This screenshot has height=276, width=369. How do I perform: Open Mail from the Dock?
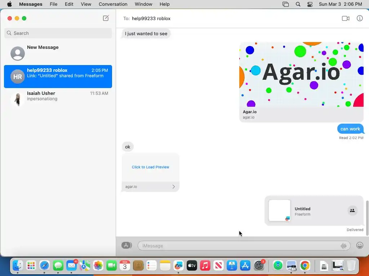71,266
